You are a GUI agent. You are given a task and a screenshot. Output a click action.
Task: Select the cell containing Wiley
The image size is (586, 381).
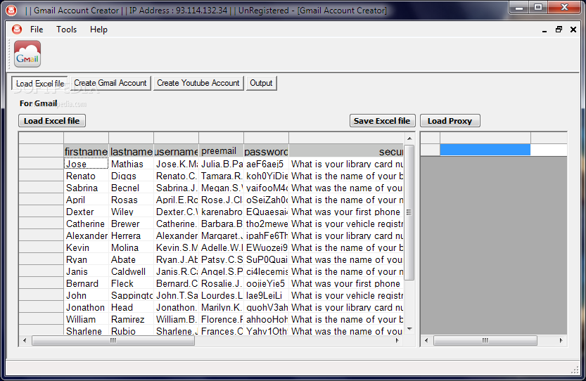pos(131,212)
